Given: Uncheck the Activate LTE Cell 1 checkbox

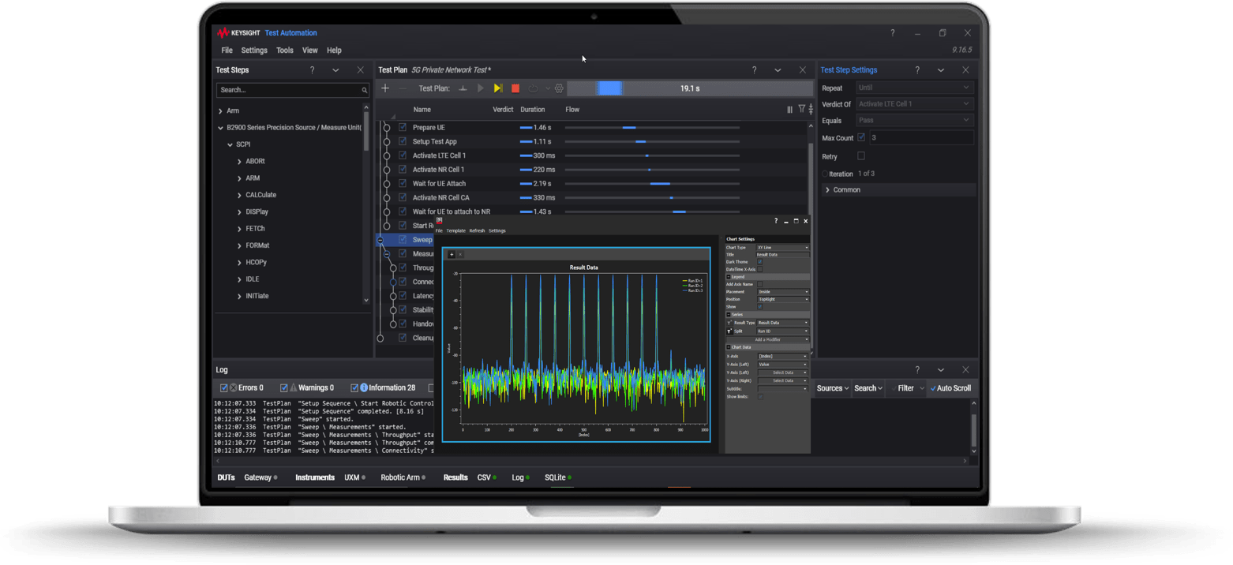Looking at the screenshot, I should click(x=403, y=155).
